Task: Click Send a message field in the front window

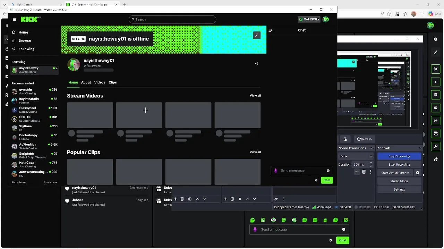Action: (x=302, y=170)
